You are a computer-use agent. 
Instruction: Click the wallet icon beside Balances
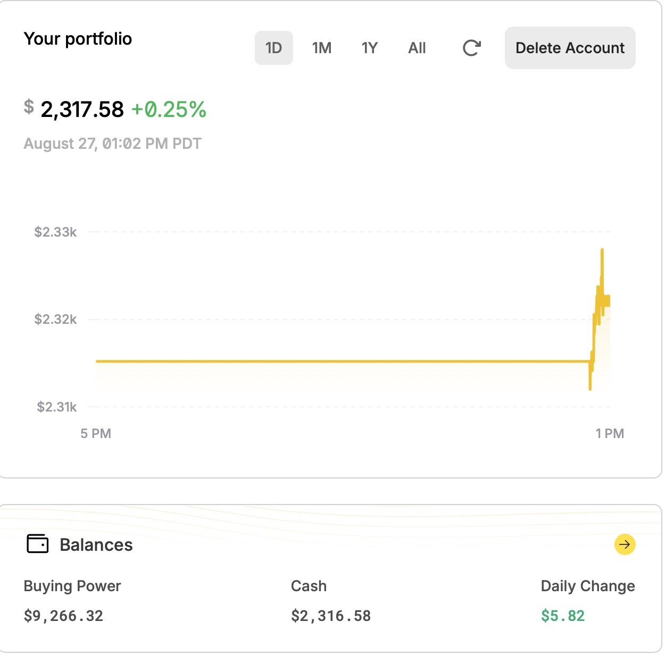[x=37, y=544]
